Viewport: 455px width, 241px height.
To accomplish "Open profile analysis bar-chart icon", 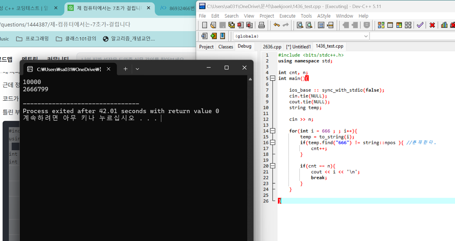I will pos(444,25).
